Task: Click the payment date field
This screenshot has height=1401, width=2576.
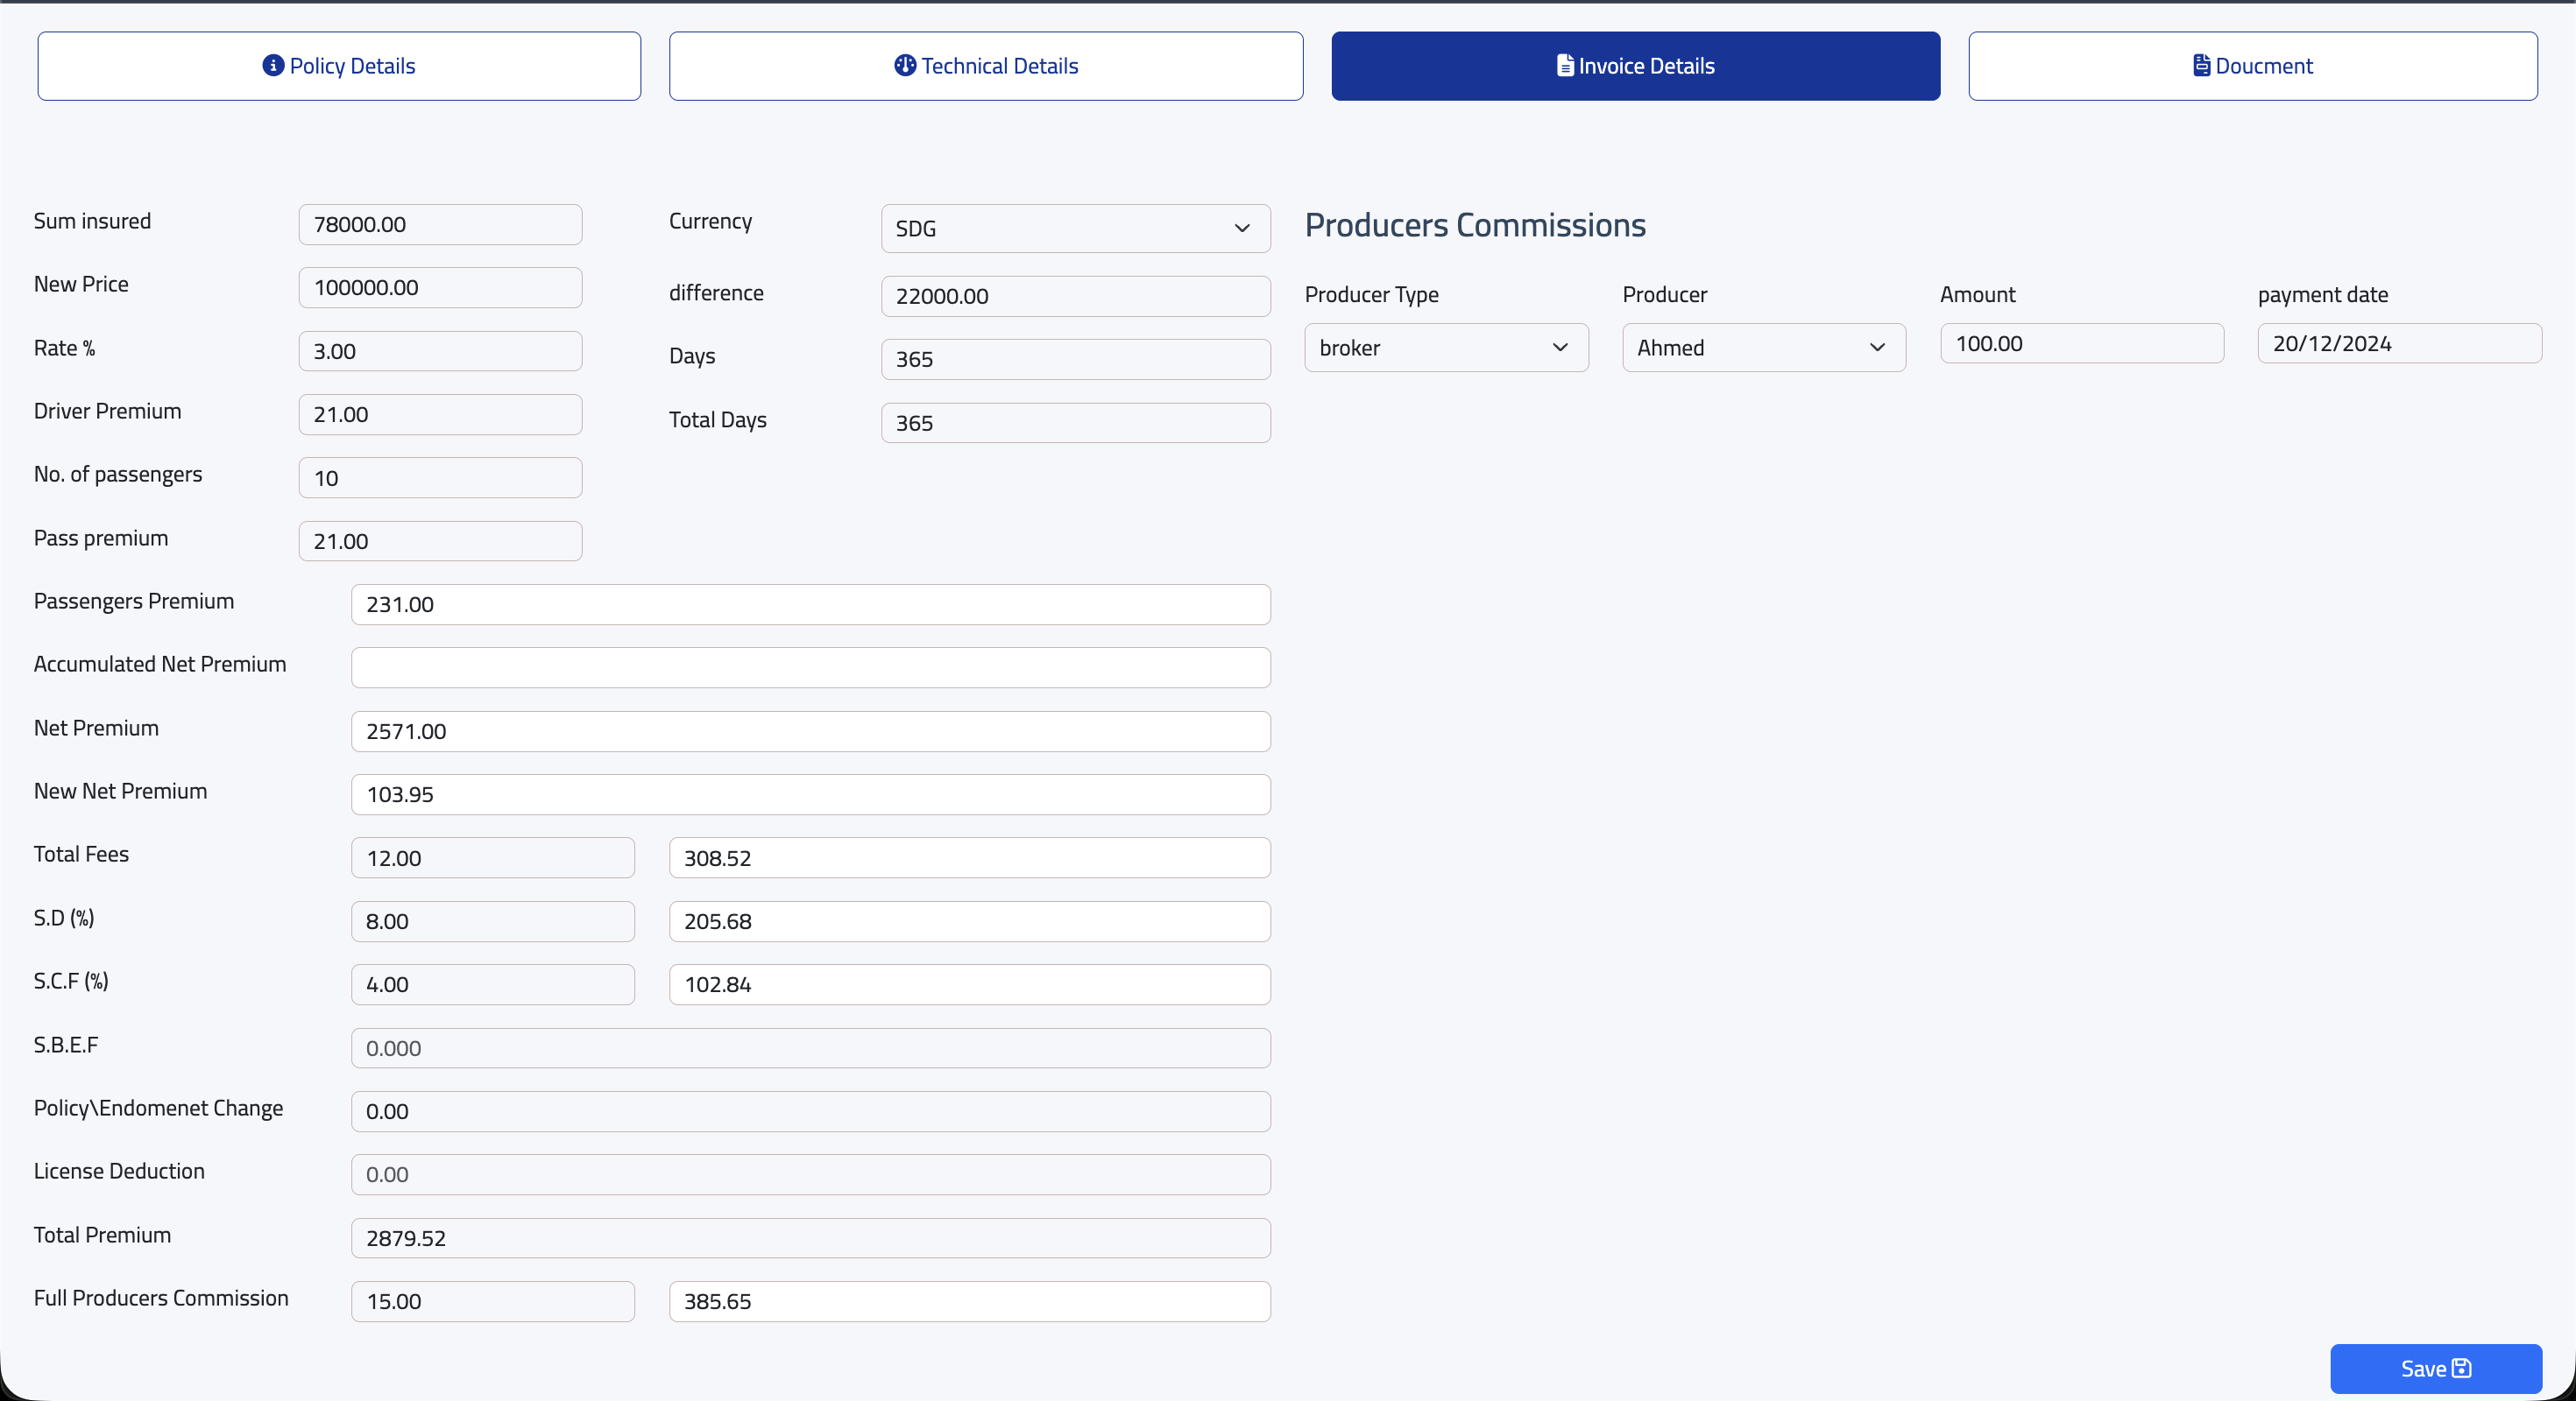Action: coord(2398,344)
